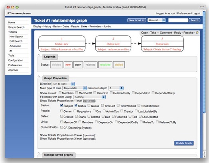Open Configuration in the sidebar menu
This screenshot has height=163, width=209.
point(16,60)
